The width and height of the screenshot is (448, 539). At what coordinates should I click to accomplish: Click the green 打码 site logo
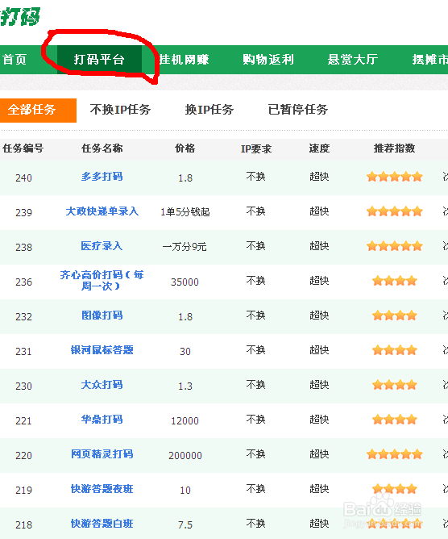[x=20, y=16]
